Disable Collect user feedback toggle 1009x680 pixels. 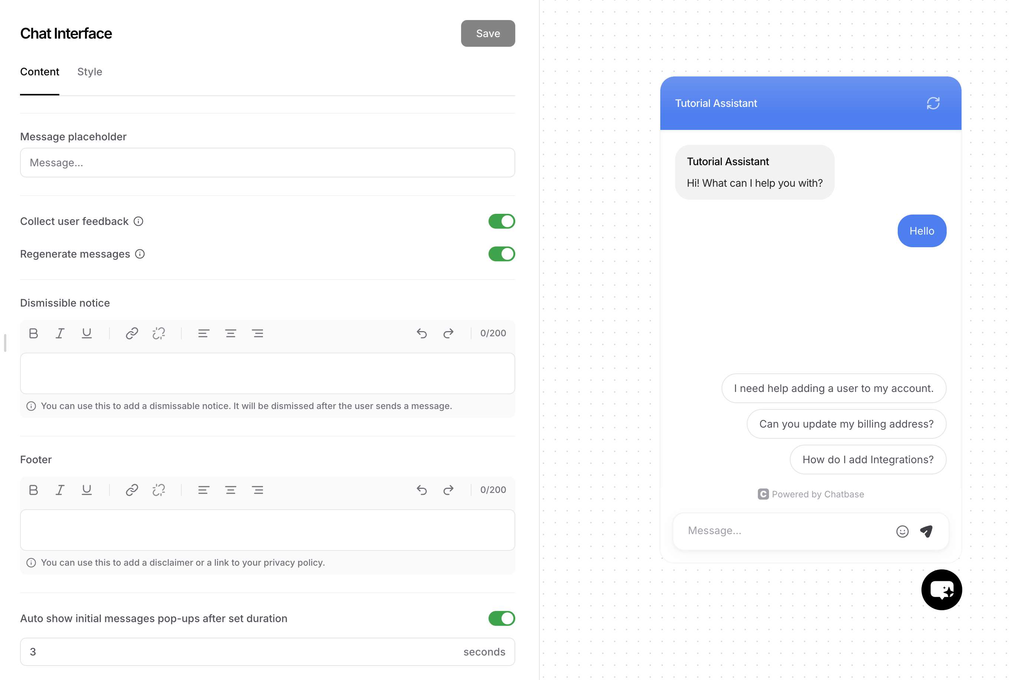click(x=502, y=221)
